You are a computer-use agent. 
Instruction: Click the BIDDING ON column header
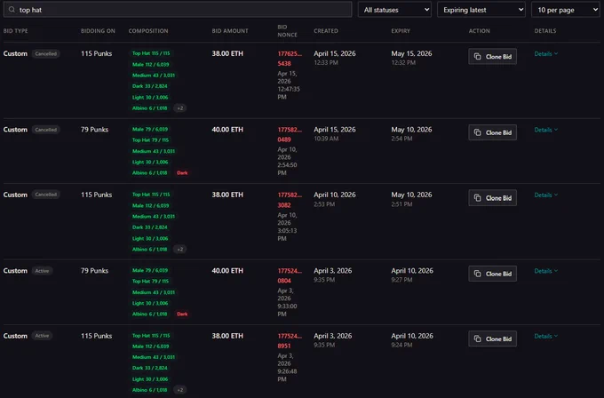point(98,31)
